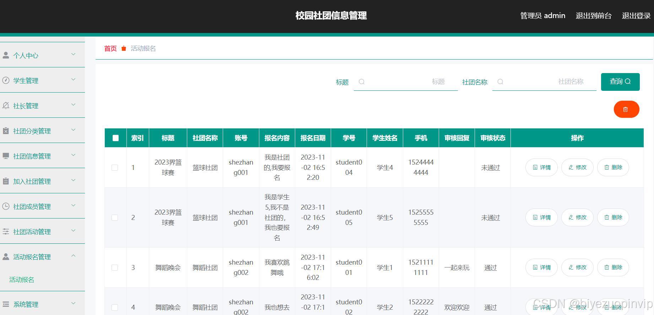The width and height of the screenshot is (654, 315).
Task: Click the 系统管理 list icon
Action: tap(6, 304)
